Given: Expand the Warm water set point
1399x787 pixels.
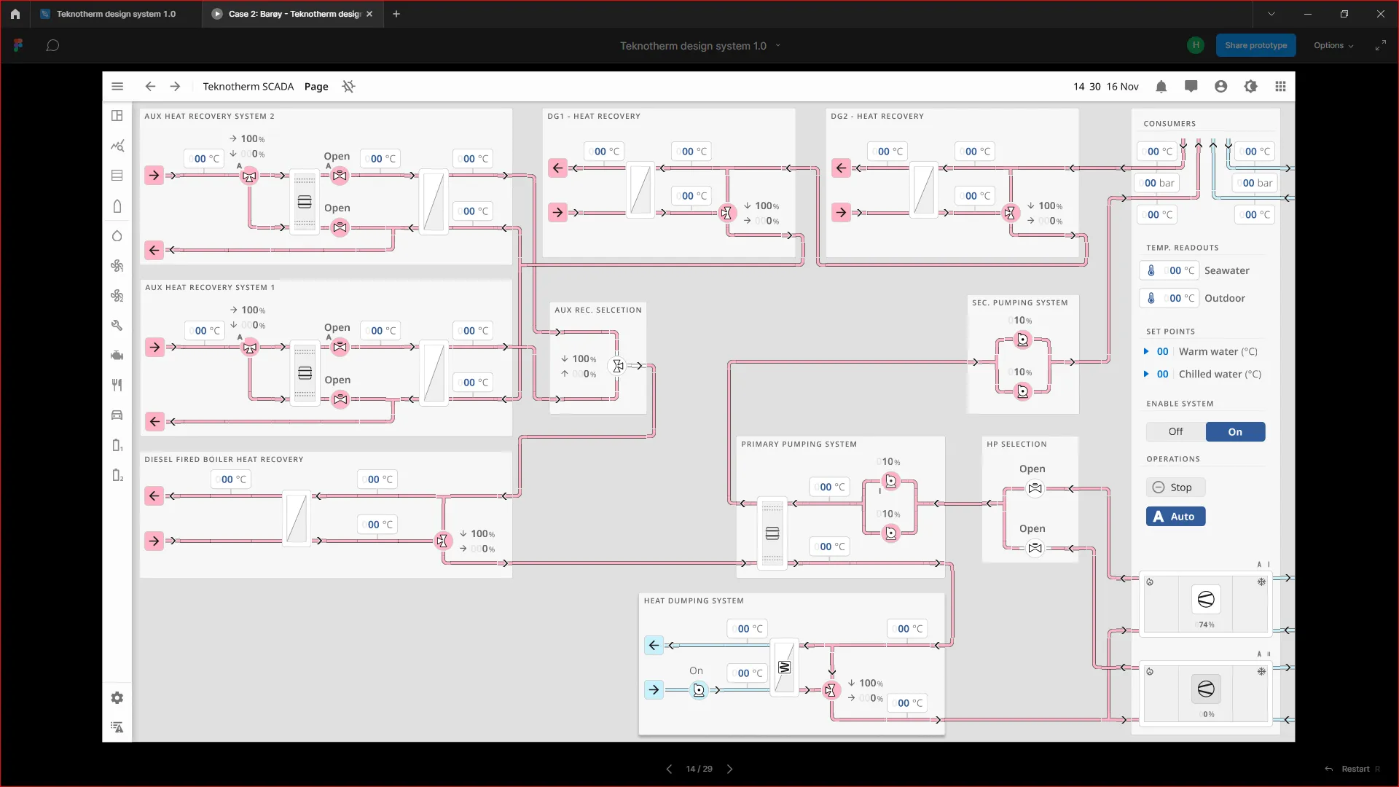Looking at the screenshot, I should pyautogui.click(x=1145, y=351).
